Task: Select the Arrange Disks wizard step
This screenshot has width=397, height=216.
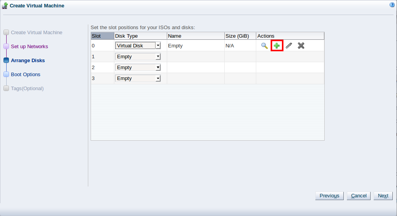Action: (28, 61)
